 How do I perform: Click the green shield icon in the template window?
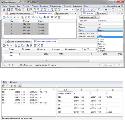point(11,86)
